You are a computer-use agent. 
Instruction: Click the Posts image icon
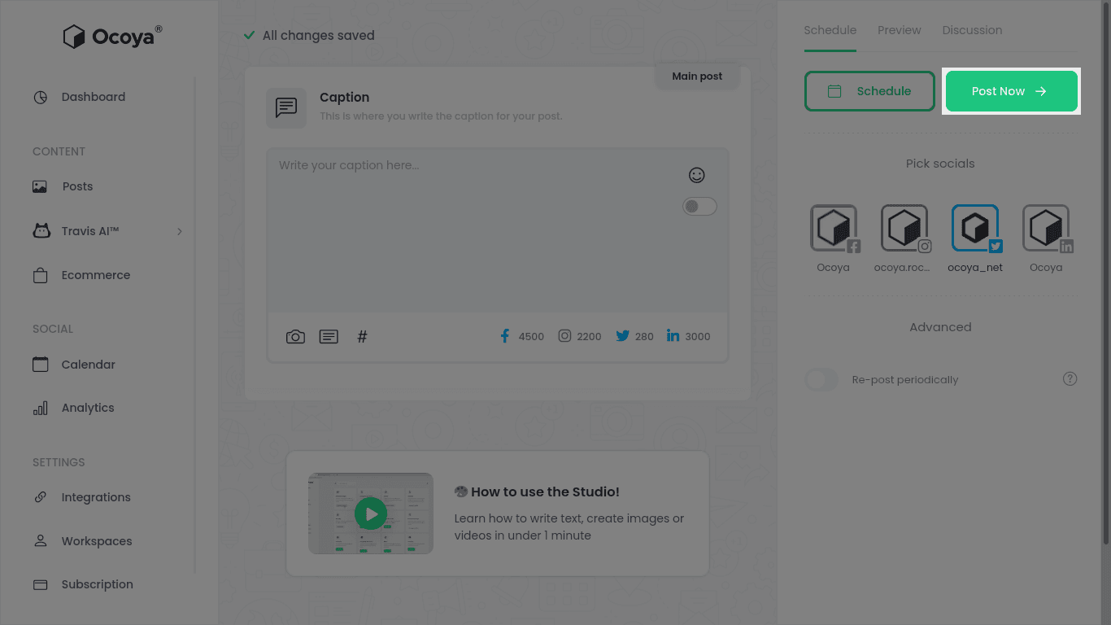tap(40, 186)
